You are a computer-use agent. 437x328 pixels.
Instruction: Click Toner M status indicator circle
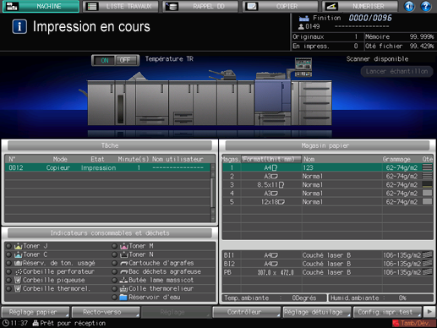pyautogui.click(x=114, y=246)
